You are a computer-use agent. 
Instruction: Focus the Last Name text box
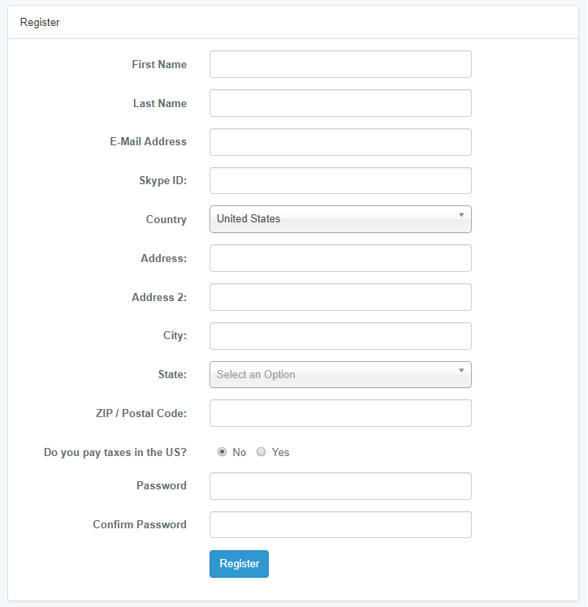point(340,103)
